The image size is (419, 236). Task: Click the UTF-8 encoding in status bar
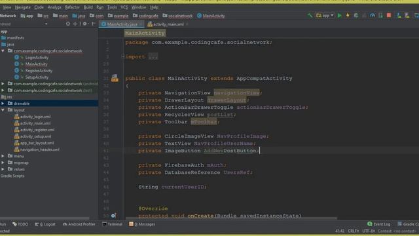(369, 231)
